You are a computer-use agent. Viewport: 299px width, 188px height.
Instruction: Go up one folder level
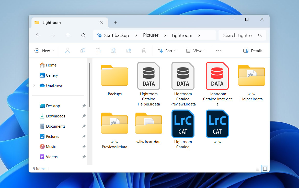(x=68, y=35)
